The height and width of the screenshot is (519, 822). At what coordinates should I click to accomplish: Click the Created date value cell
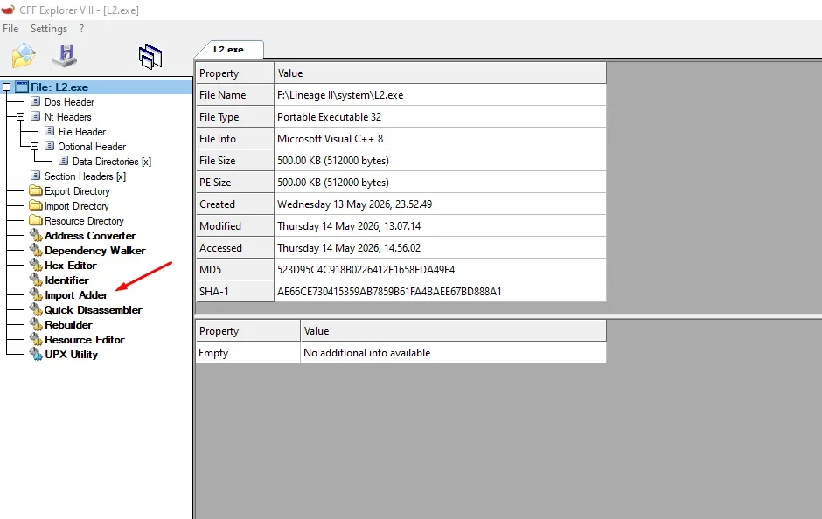pyautogui.click(x=441, y=204)
